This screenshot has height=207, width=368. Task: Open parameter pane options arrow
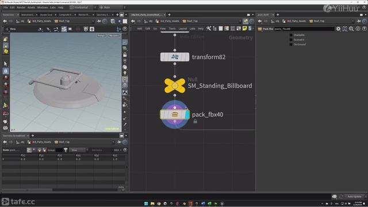tap(366, 15)
